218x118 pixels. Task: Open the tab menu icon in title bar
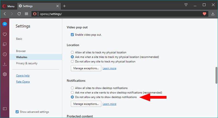click(x=186, y=5)
